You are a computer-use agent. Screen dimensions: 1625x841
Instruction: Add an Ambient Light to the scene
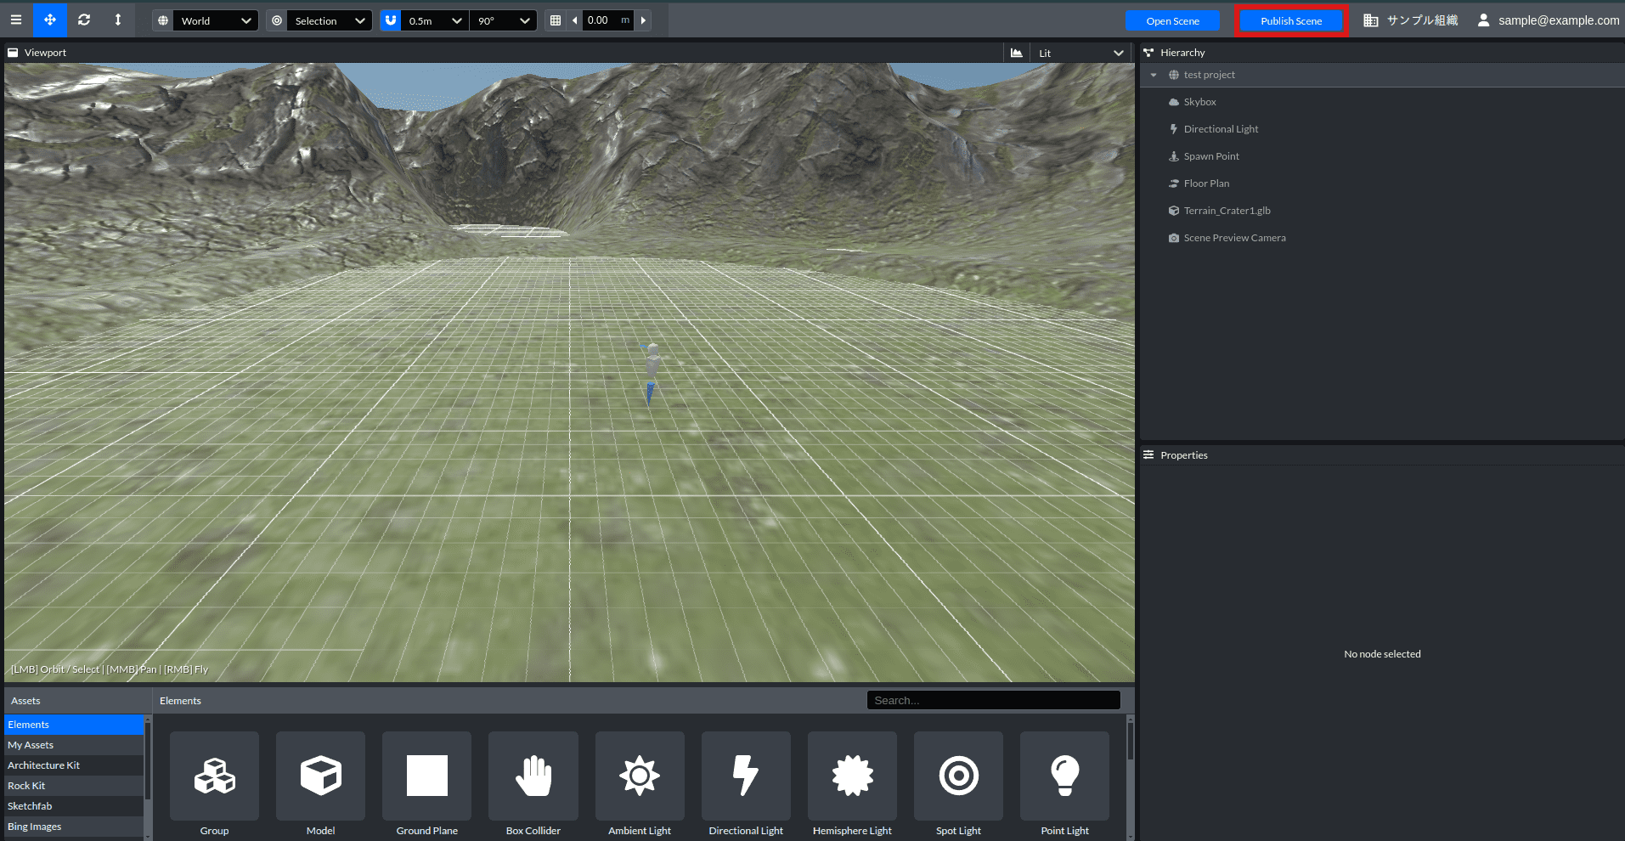point(639,776)
